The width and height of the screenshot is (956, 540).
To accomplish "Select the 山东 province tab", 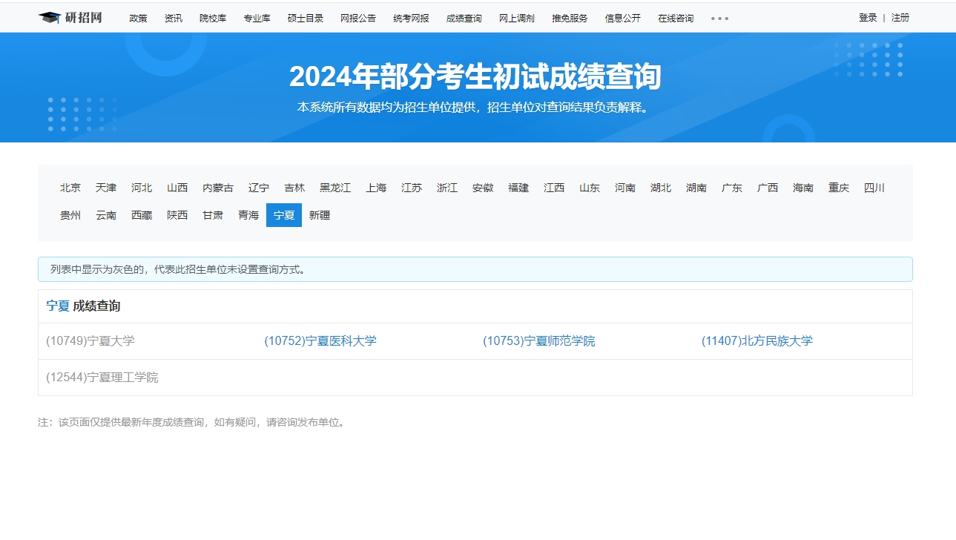I will pyautogui.click(x=590, y=188).
